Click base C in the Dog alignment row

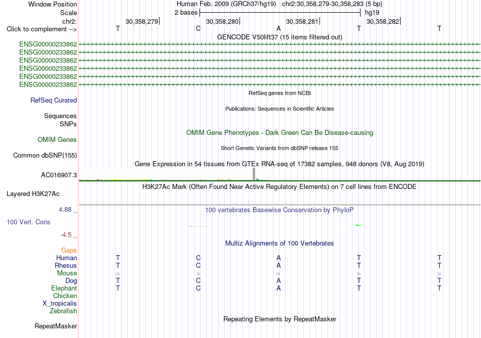click(198, 280)
